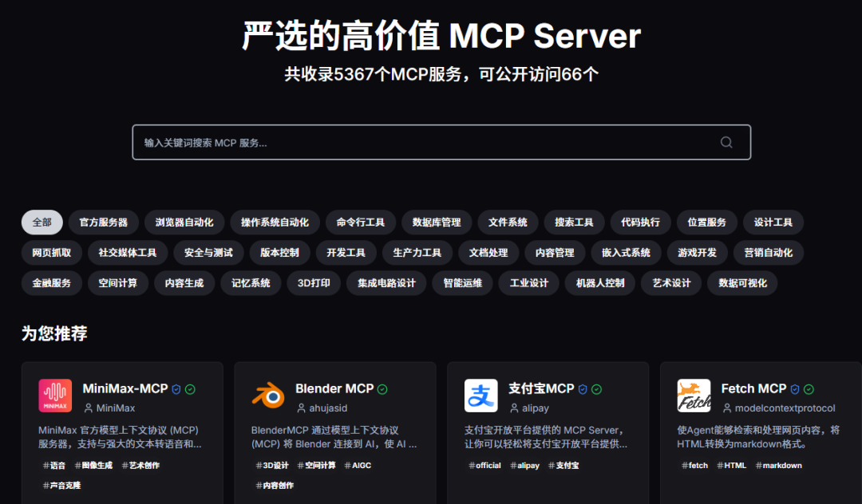Choose the 内容管理 filter chip

555,253
